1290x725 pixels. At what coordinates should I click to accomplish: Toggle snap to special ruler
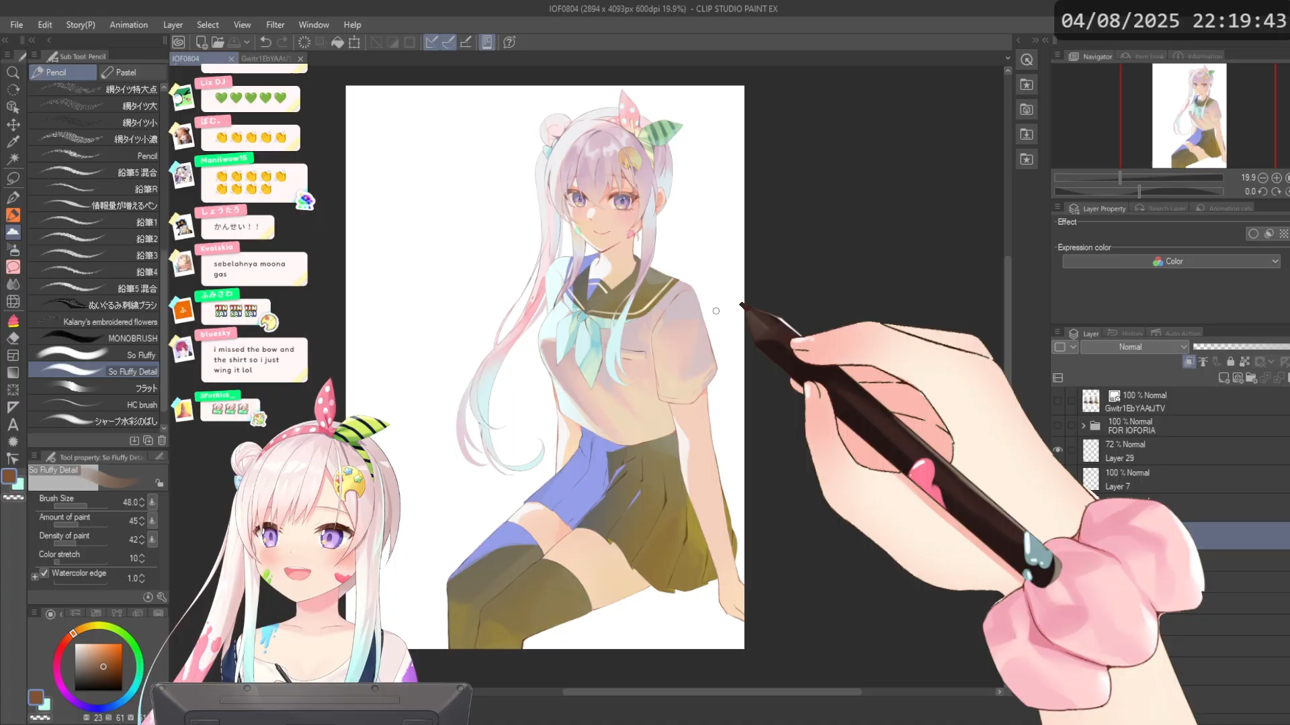(x=448, y=42)
